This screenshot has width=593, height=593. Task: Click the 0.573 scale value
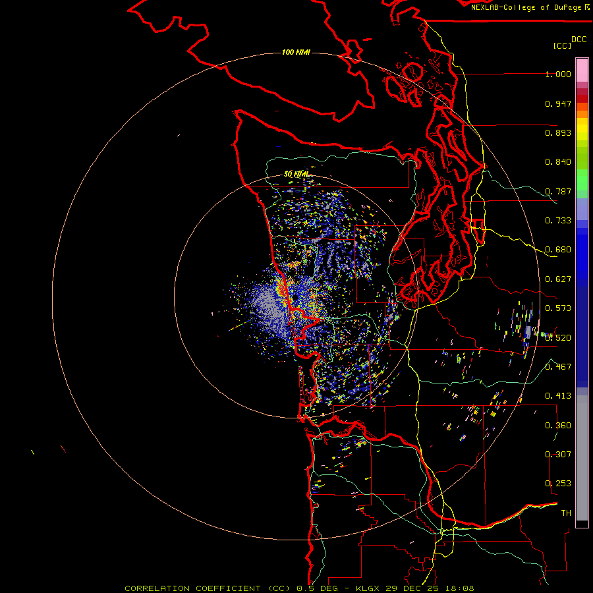pos(558,308)
